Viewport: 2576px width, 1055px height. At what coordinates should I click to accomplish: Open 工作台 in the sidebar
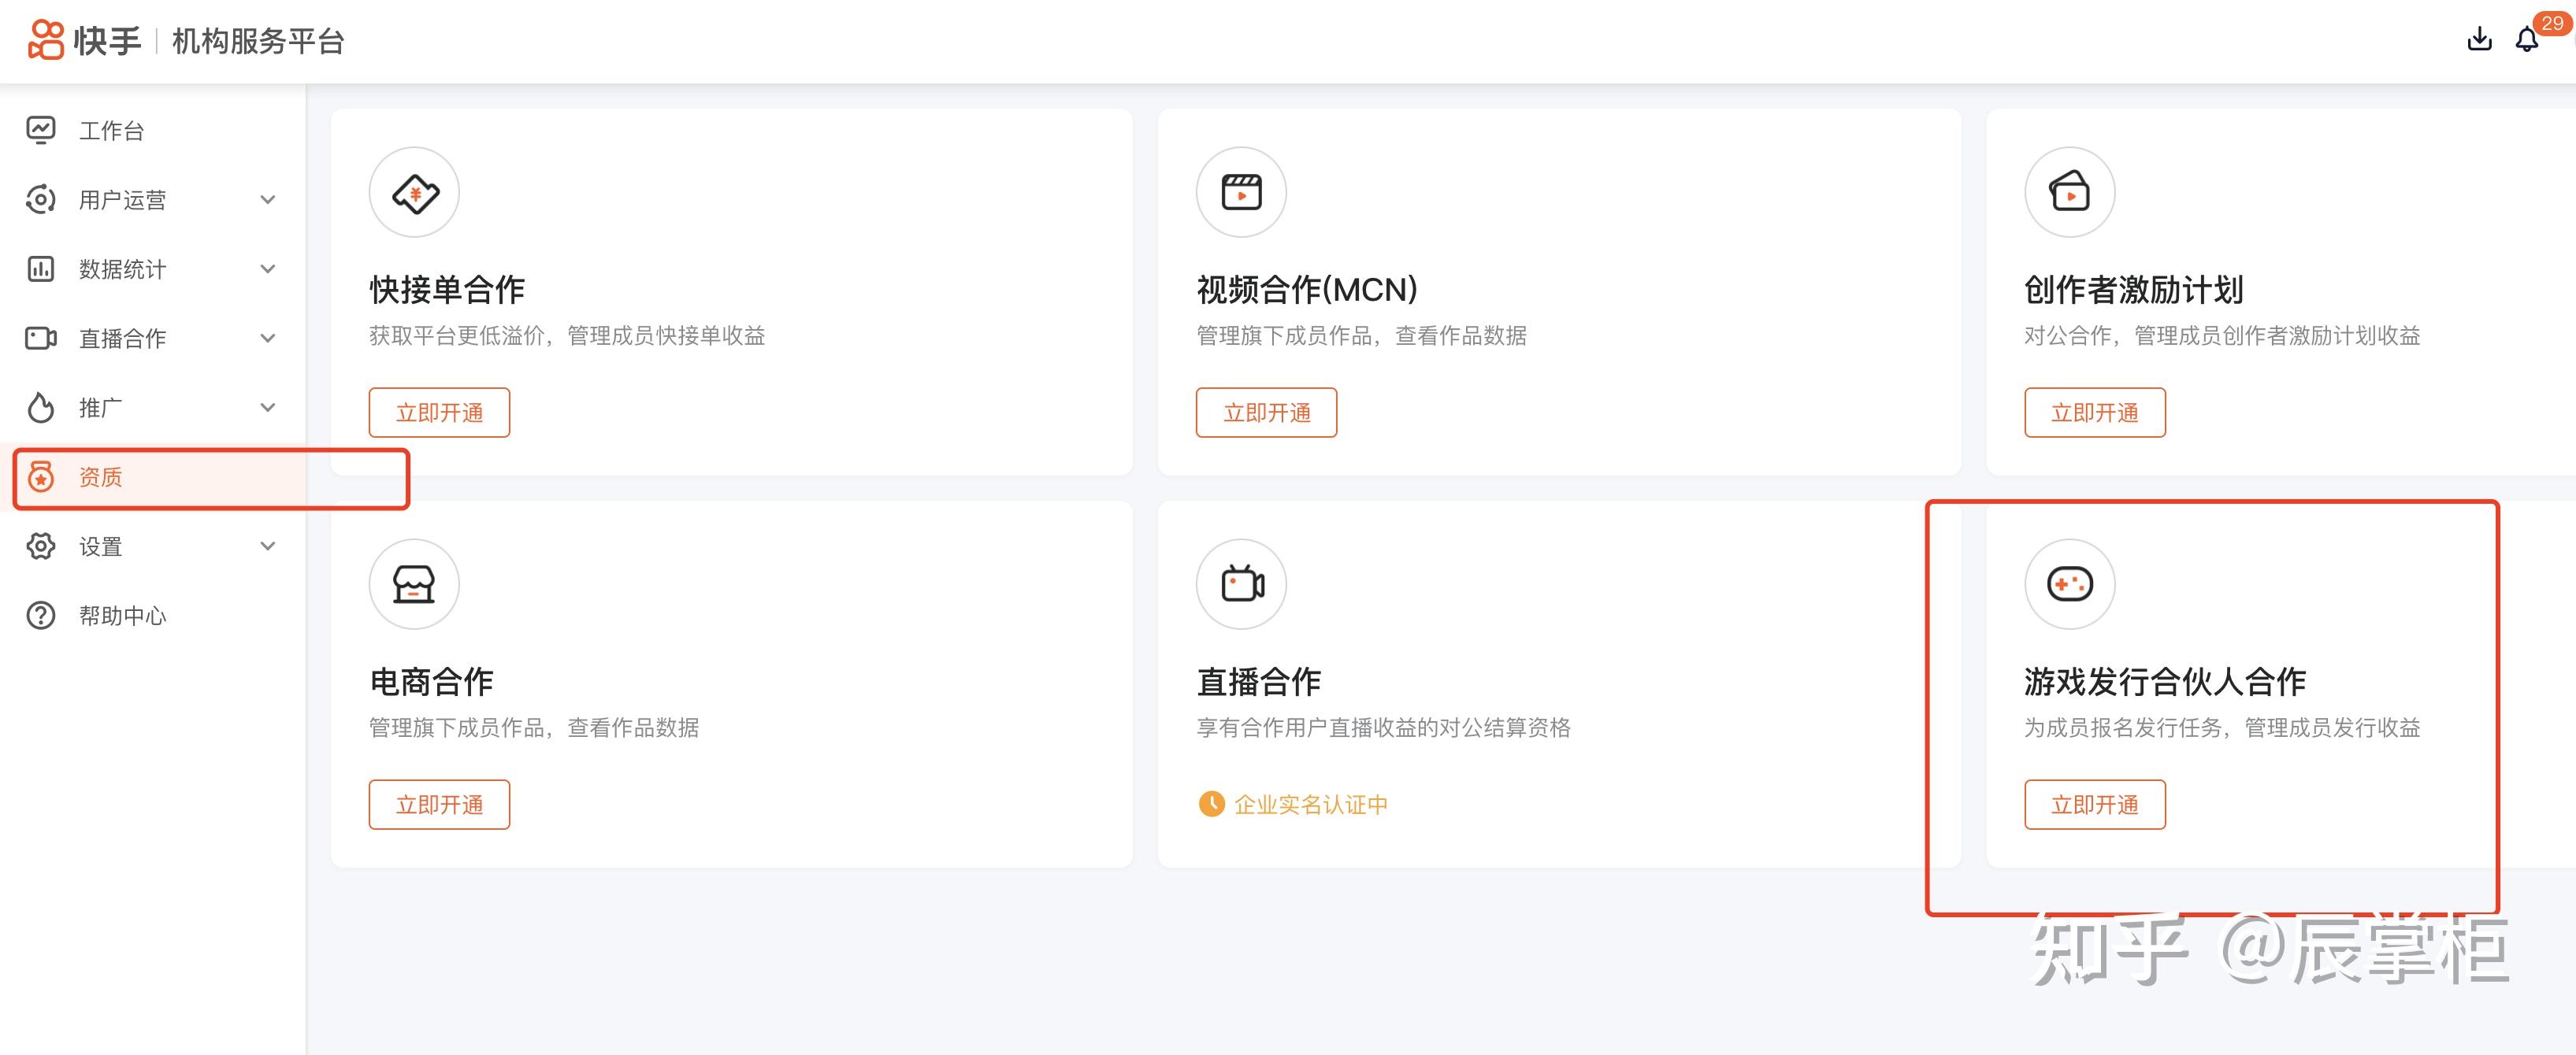(x=111, y=131)
